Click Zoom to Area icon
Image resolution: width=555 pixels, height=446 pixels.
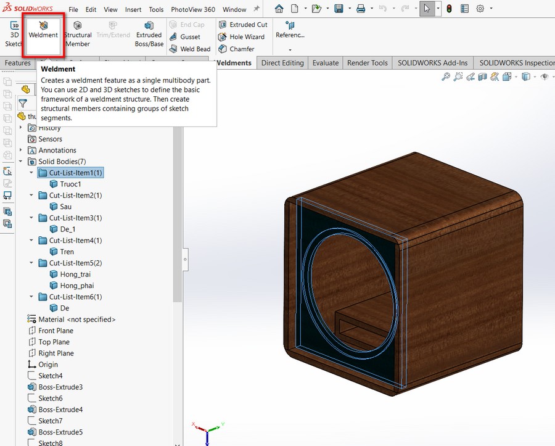click(458, 76)
